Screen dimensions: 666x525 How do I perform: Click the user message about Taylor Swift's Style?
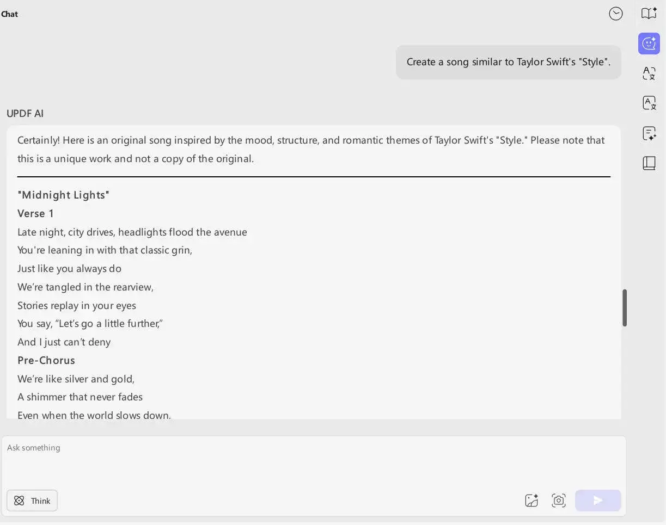[x=508, y=62]
